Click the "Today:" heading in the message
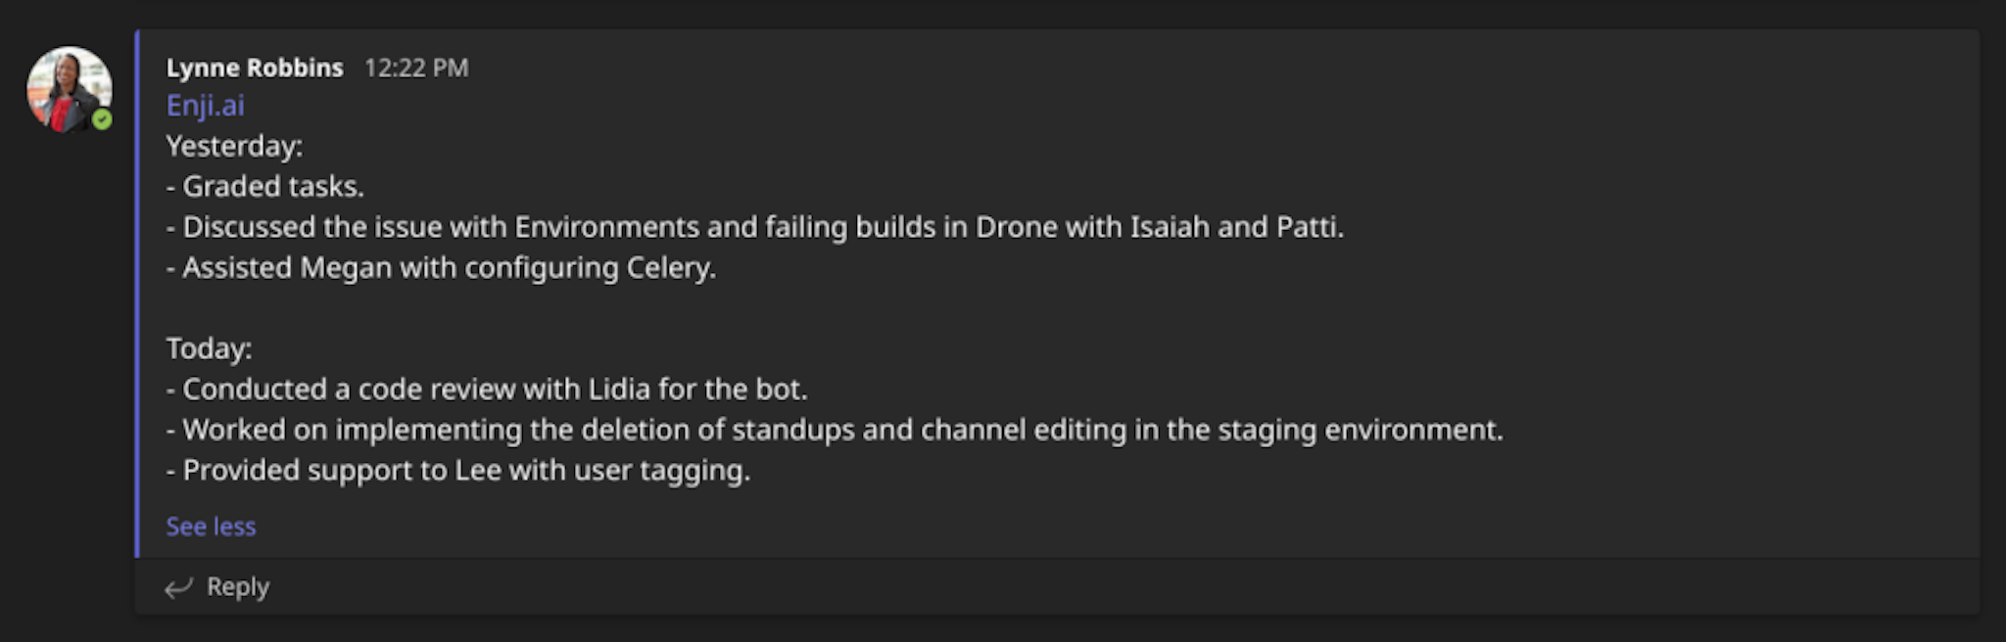 click(209, 348)
